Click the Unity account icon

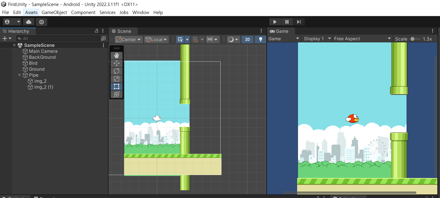(7, 22)
